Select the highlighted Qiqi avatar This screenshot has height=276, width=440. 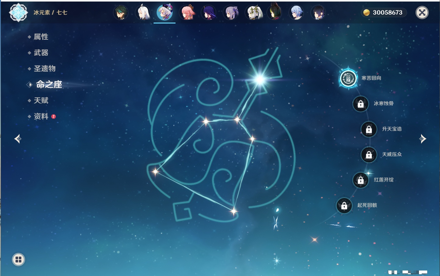coord(165,13)
